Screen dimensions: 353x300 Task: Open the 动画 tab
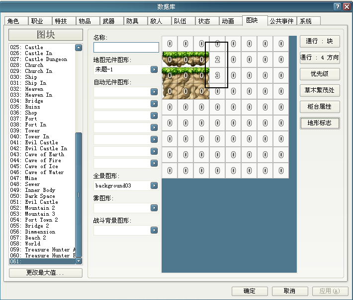click(x=231, y=21)
